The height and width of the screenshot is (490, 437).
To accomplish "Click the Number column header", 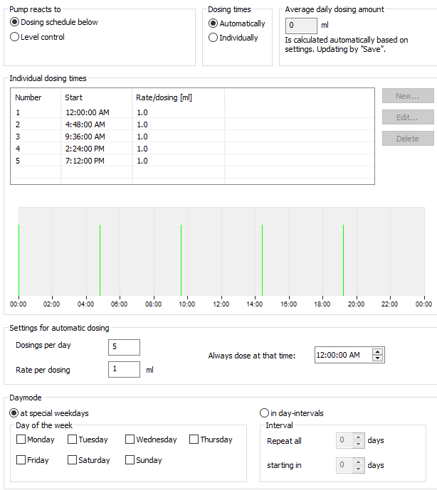I will point(36,97).
